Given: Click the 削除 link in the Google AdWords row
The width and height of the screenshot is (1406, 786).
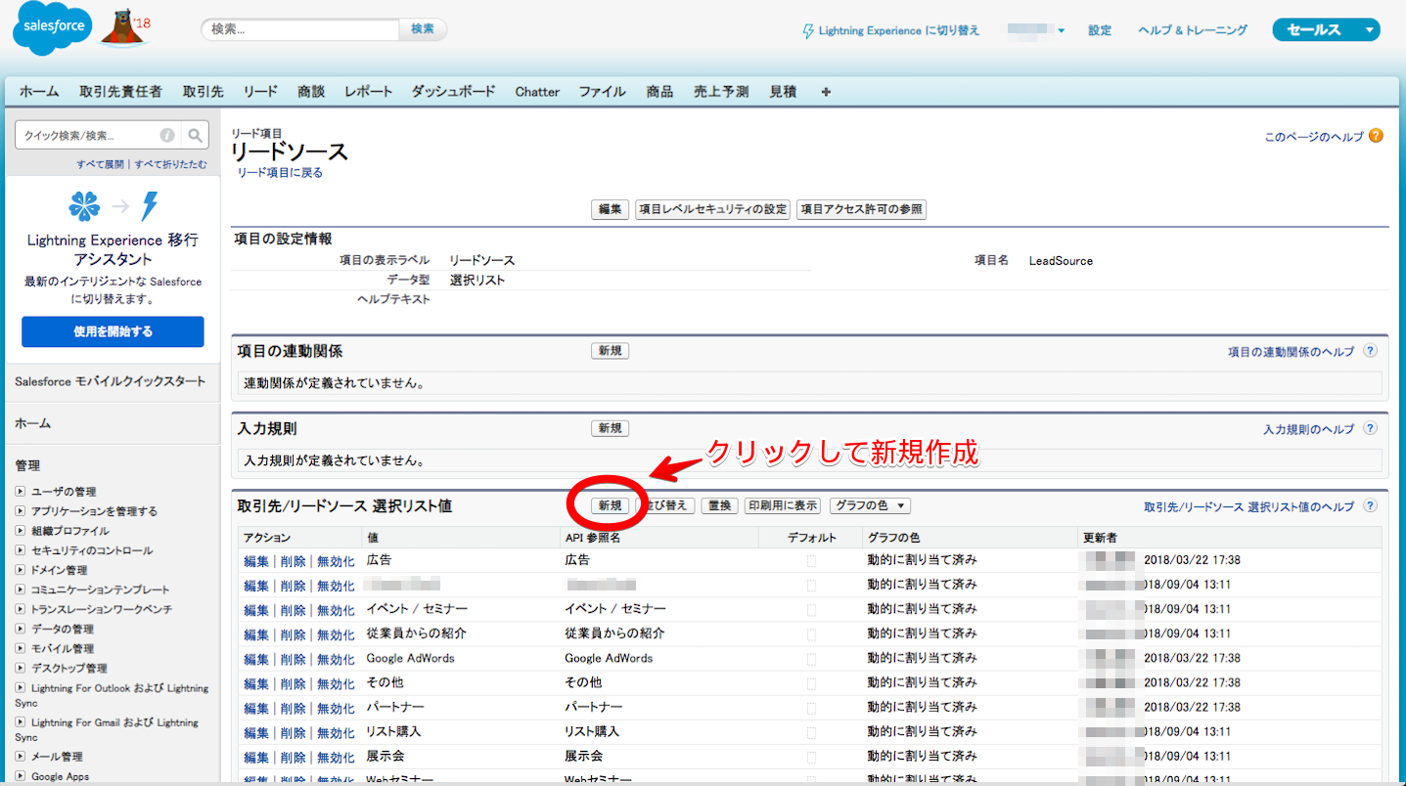Looking at the screenshot, I should [293, 659].
